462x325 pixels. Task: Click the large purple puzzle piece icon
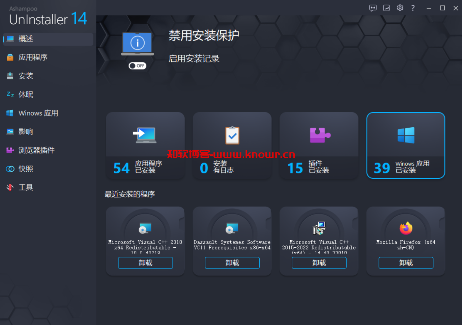point(320,135)
